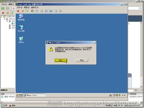144x108 pixels.
Task: Click the red stop button in the vSphere Client toolbar
Action: pos(3,13)
